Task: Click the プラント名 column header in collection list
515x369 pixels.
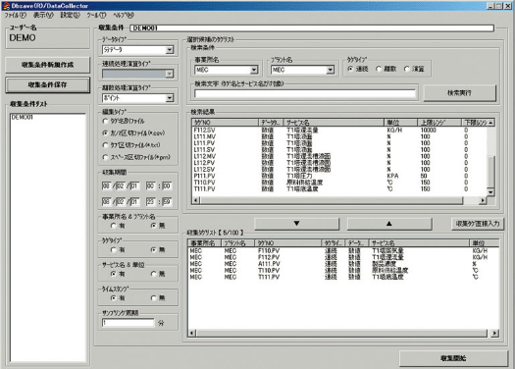Action: coord(237,243)
